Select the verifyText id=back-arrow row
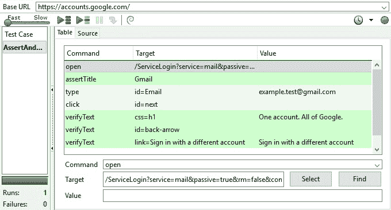This screenshot has width=391, height=210. coord(218,130)
